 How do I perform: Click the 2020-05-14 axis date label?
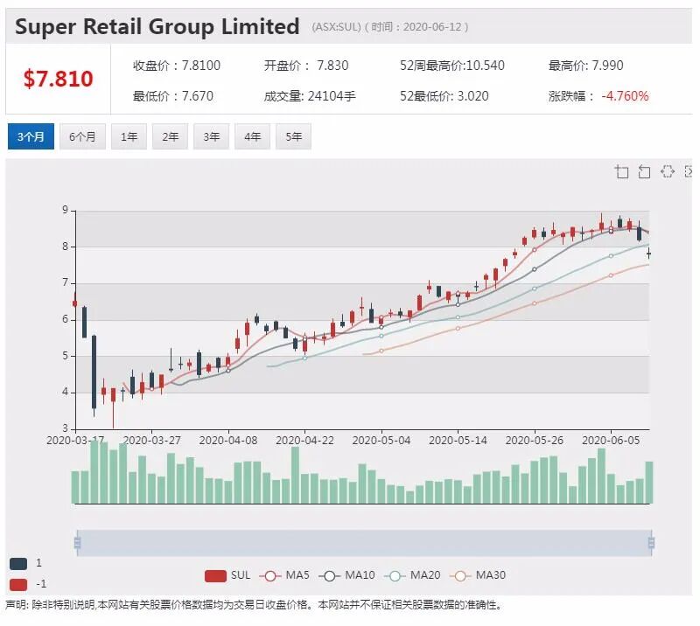coord(458,441)
